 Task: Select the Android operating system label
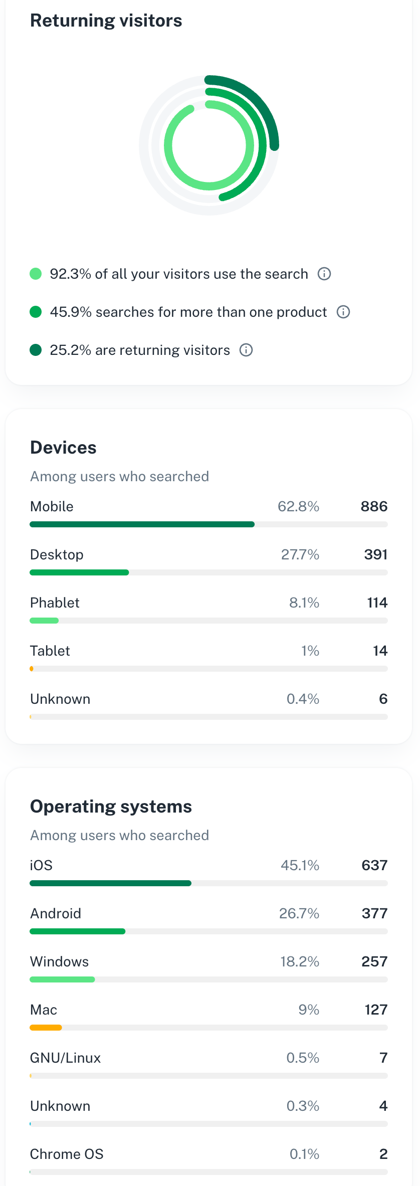pos(56,913)
